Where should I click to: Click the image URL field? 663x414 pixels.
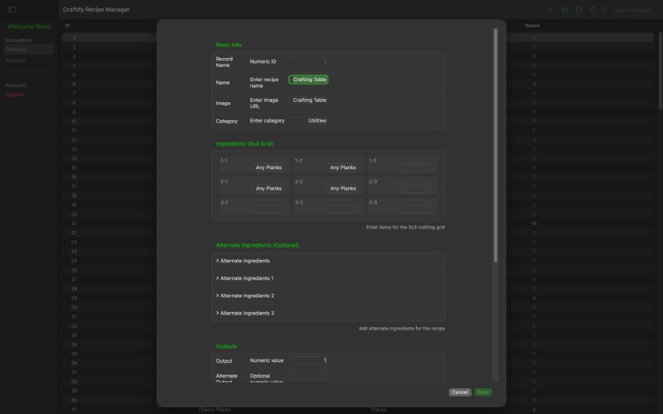tap(308, 100)
